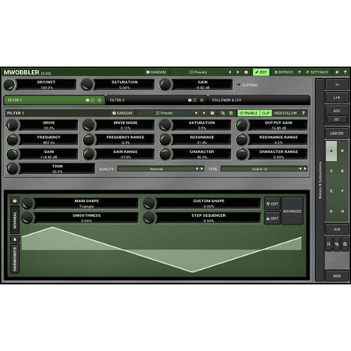
Task: Select the Normal shape mode tab
Action: pos(15,220)
